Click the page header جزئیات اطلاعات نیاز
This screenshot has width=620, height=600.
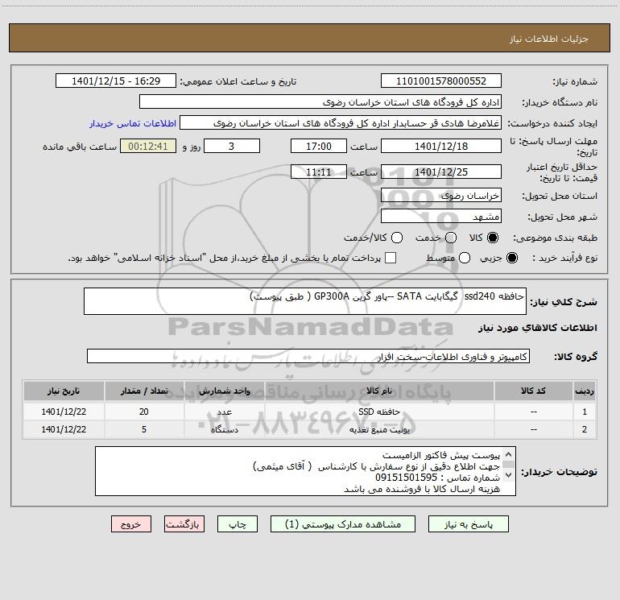click(x=548, y=39)
